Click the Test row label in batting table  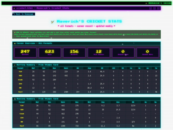(21, 92)
